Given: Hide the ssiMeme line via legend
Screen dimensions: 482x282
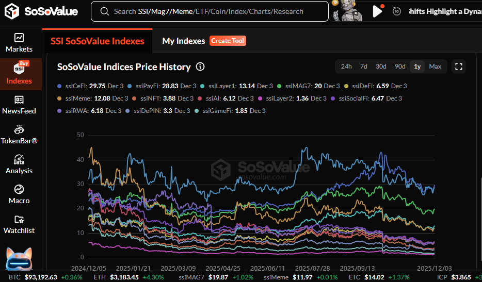Looking at the screenshot, I should 79,98.
